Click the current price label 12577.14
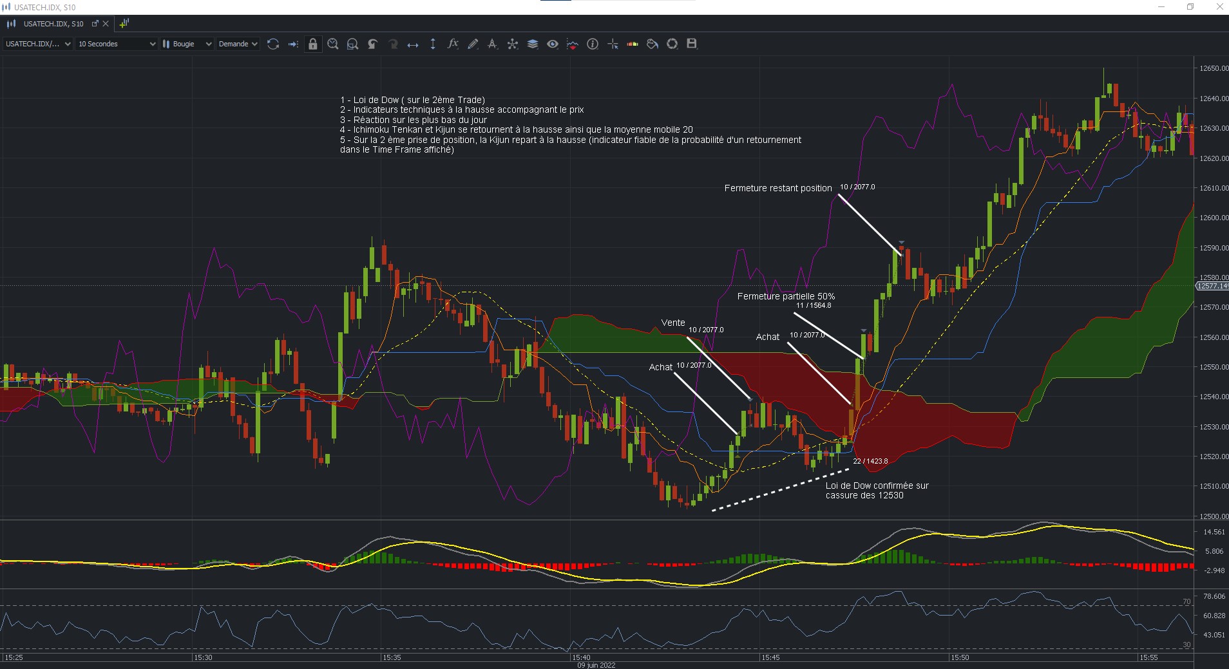This screenshot has height=669, width=1229. click(x=1212, y=286)
